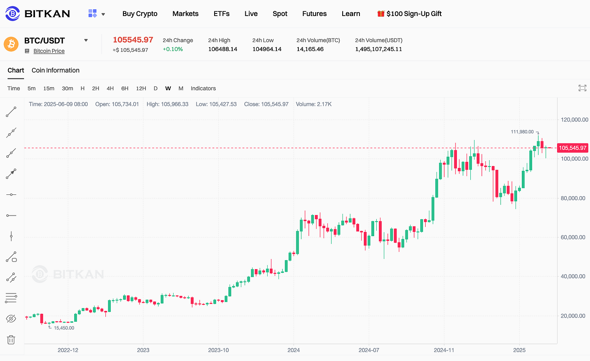590x361 pixels.
Task: Open the Indicators panel
Action: 203,89
